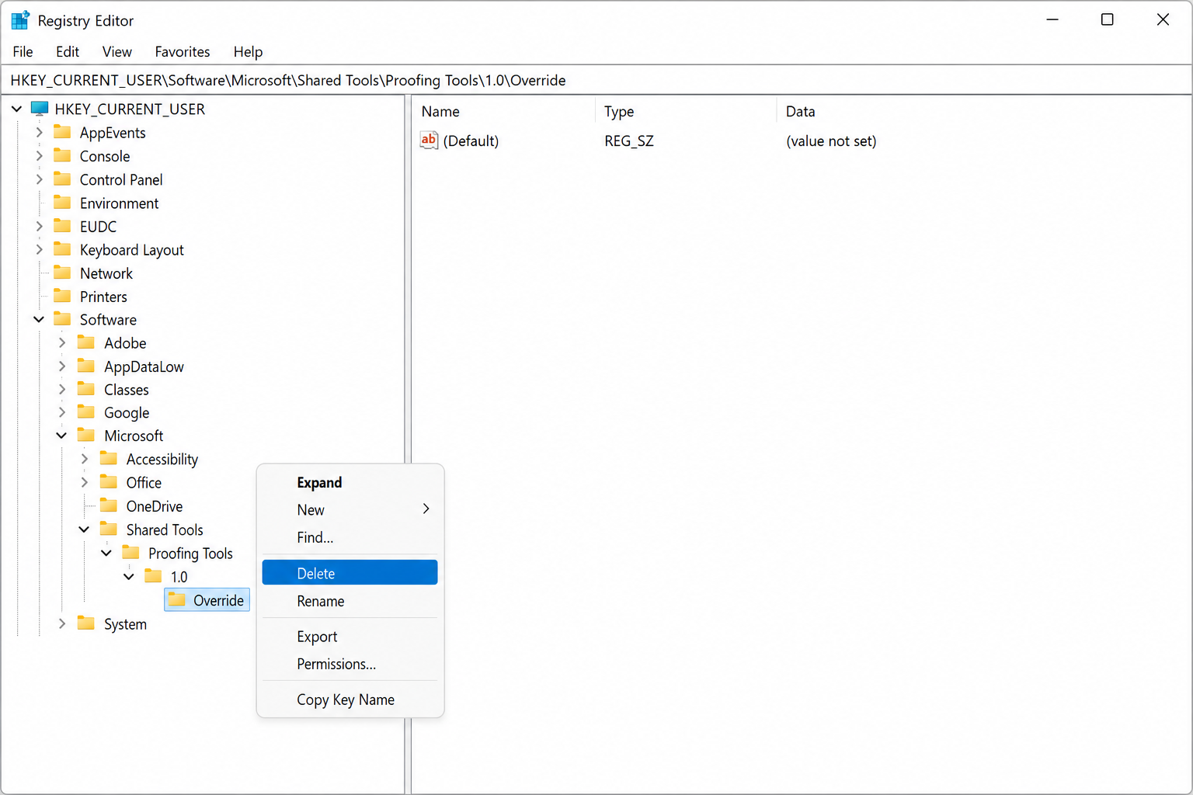
Task: Choose Copy Key Name from context menu
Action: tap(350, 700)
